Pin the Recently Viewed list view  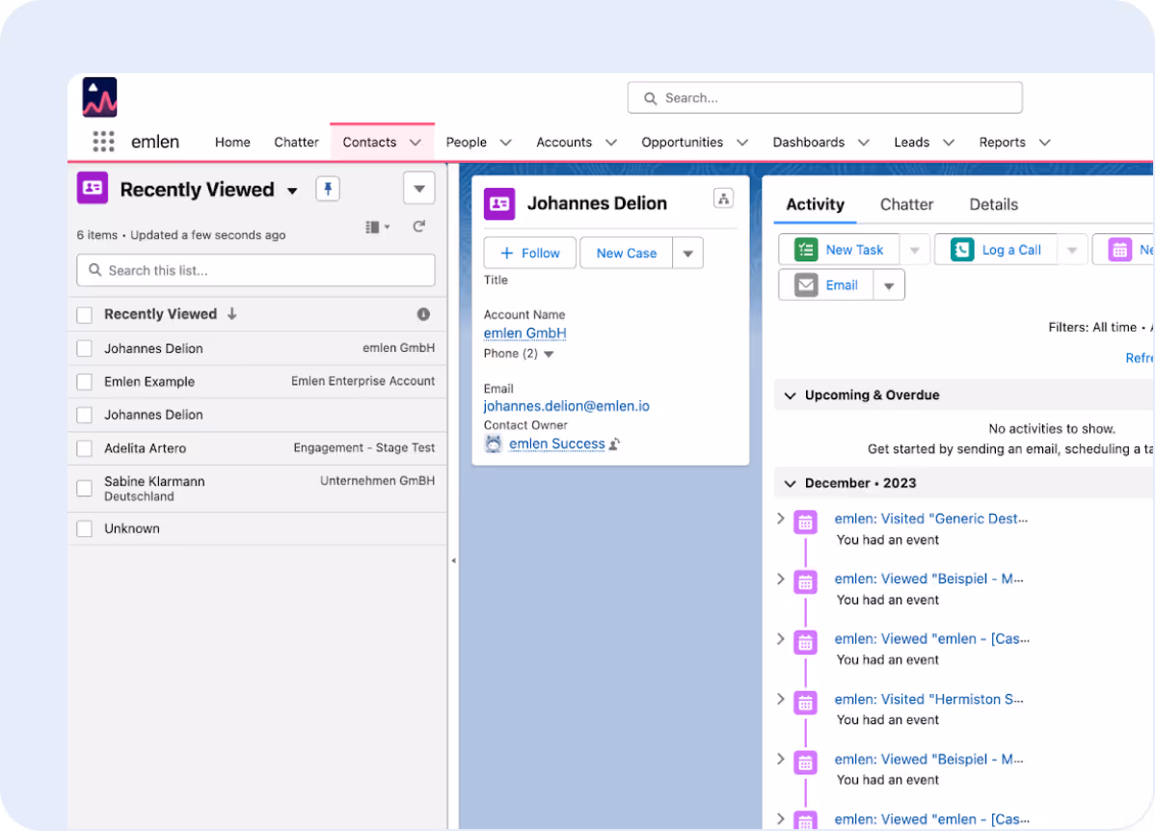coord(328,189)
